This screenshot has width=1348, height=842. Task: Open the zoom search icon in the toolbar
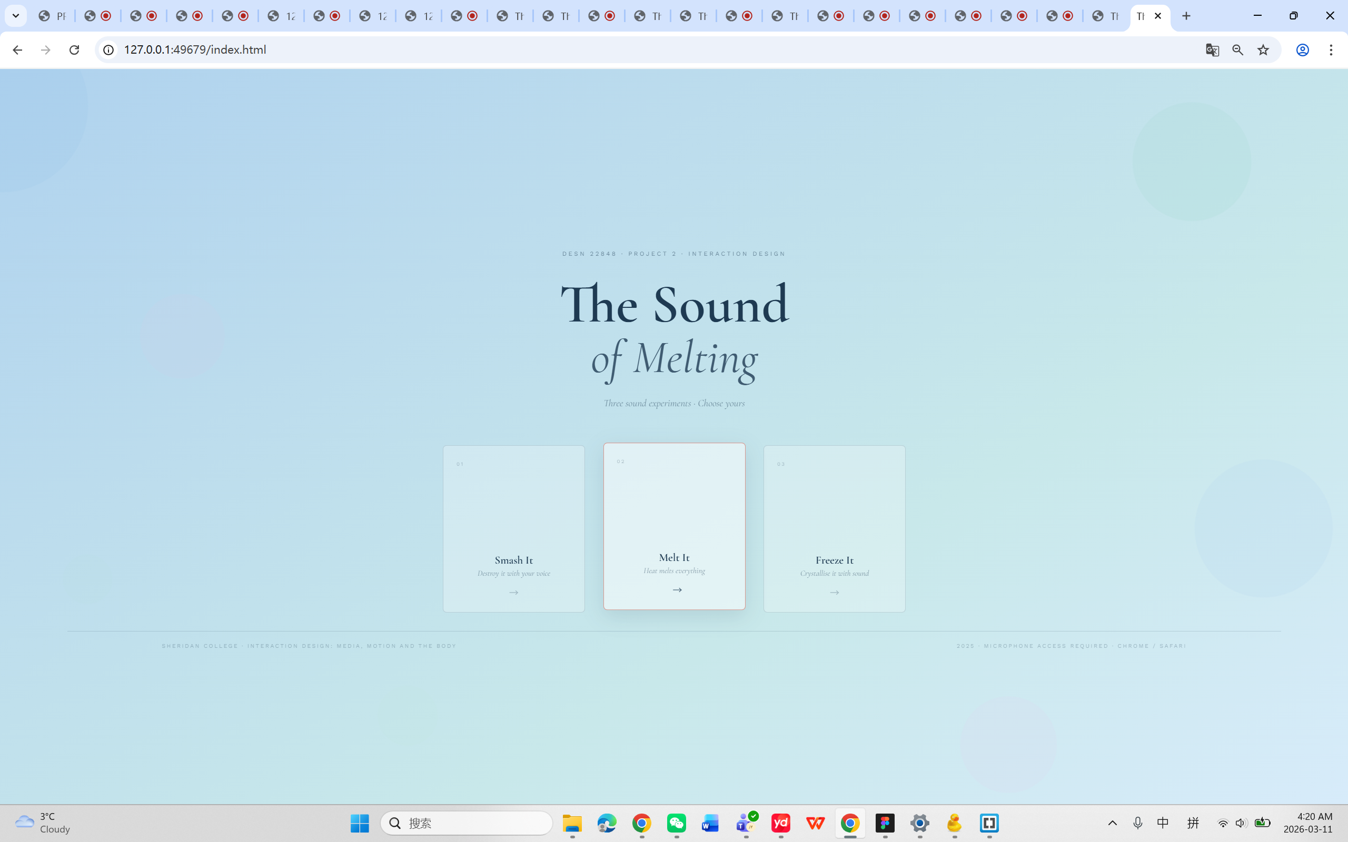(1238, 49)
